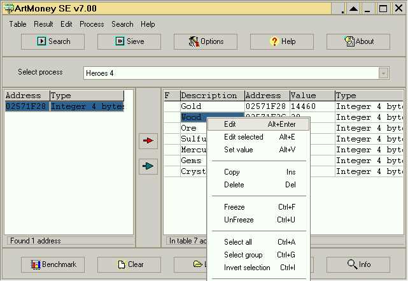Click Integer 4 bytes type in Gems row
This screenshot has width=408, height=281.
369,161
